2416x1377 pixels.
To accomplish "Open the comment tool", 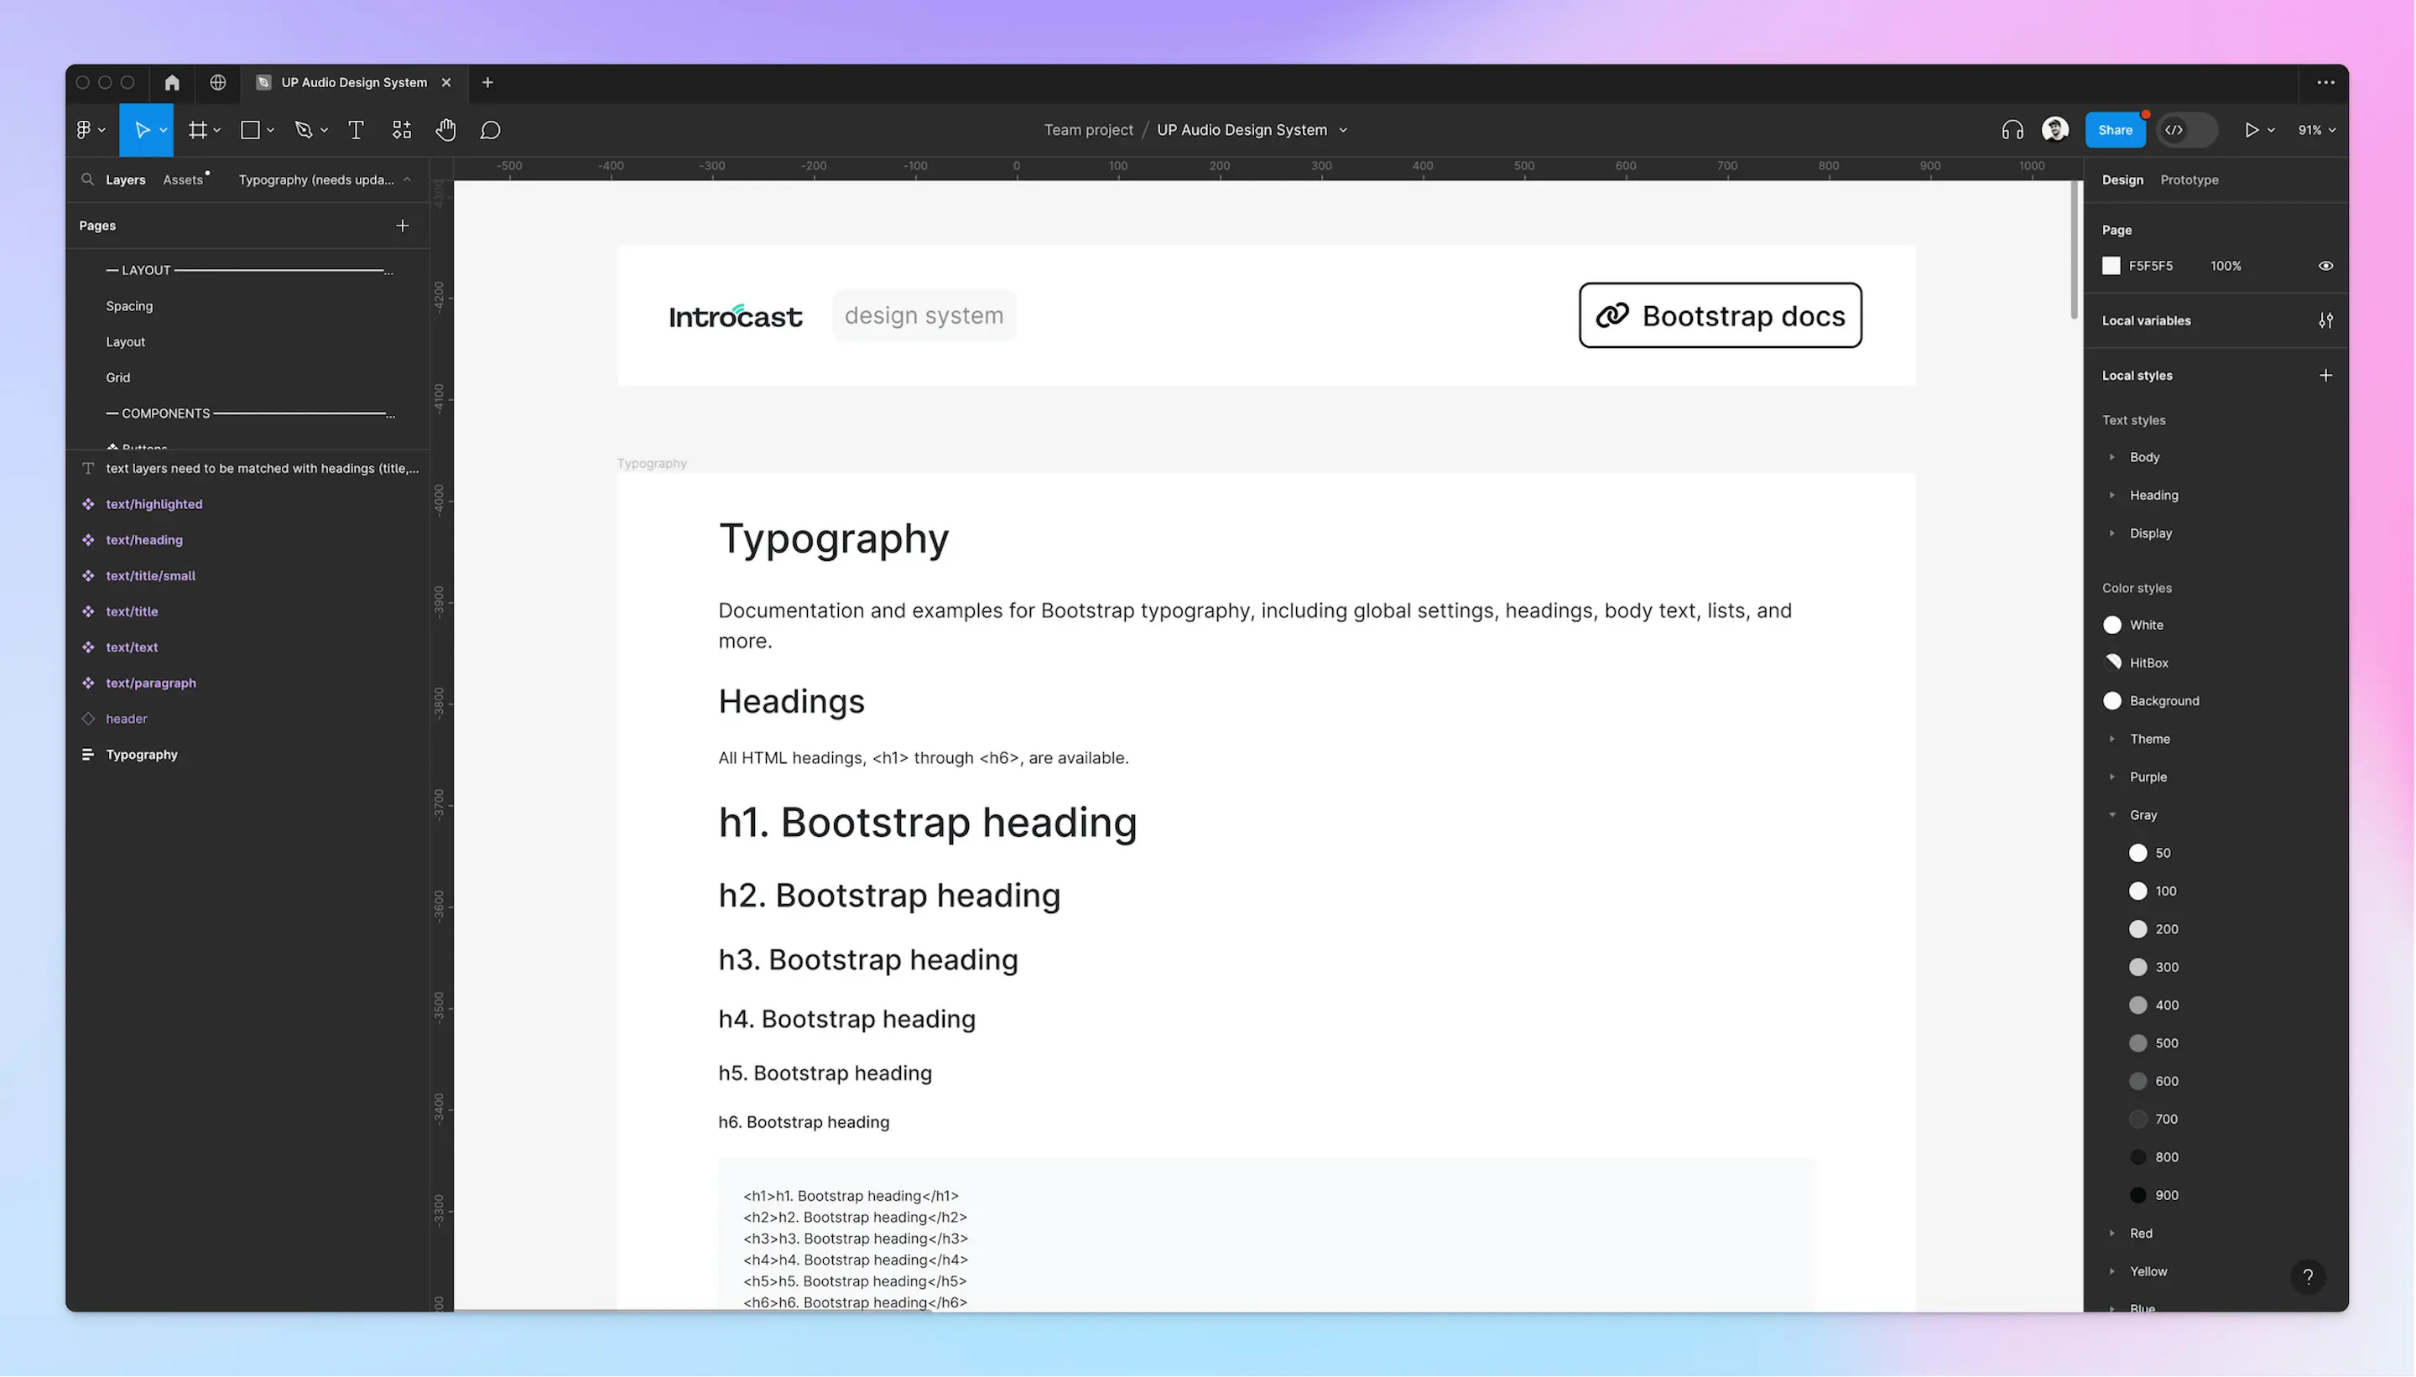I will (x=490, y=130).
